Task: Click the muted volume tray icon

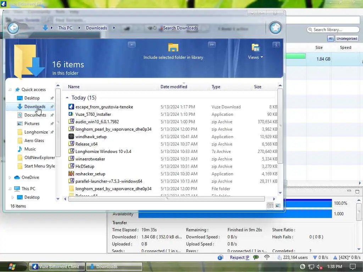Action: 320,267
